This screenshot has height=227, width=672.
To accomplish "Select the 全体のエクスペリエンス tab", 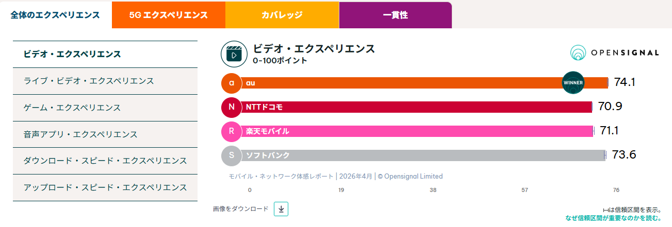I will [55, 15].
